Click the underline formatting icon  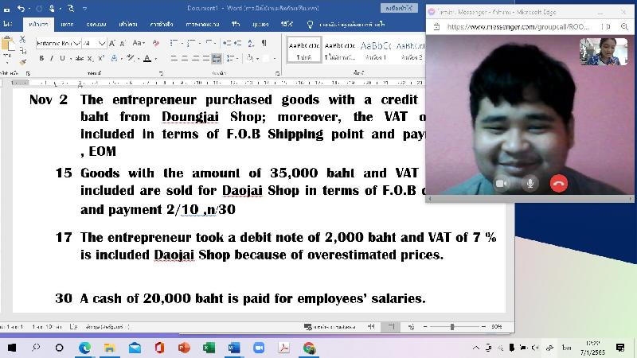coord(62,59)
